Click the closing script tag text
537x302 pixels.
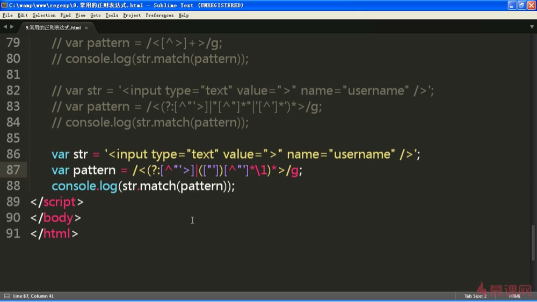[57, 202]
